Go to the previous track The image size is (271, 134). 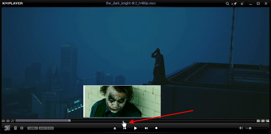pyautogui.click(x=125, y=128)
